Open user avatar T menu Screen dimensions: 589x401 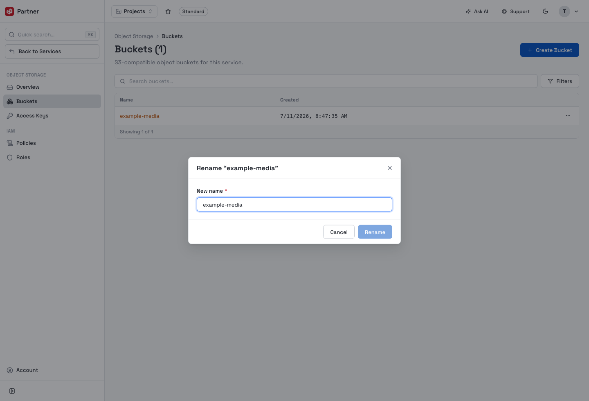[x=564, y=11]
